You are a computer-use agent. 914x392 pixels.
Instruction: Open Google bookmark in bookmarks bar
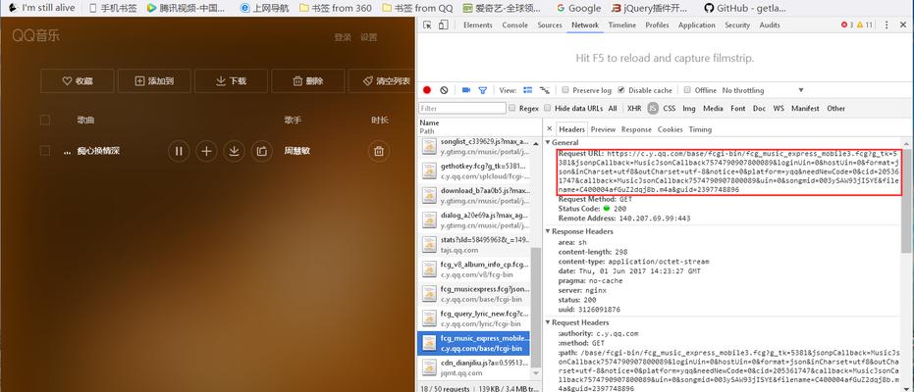[578, 8]
